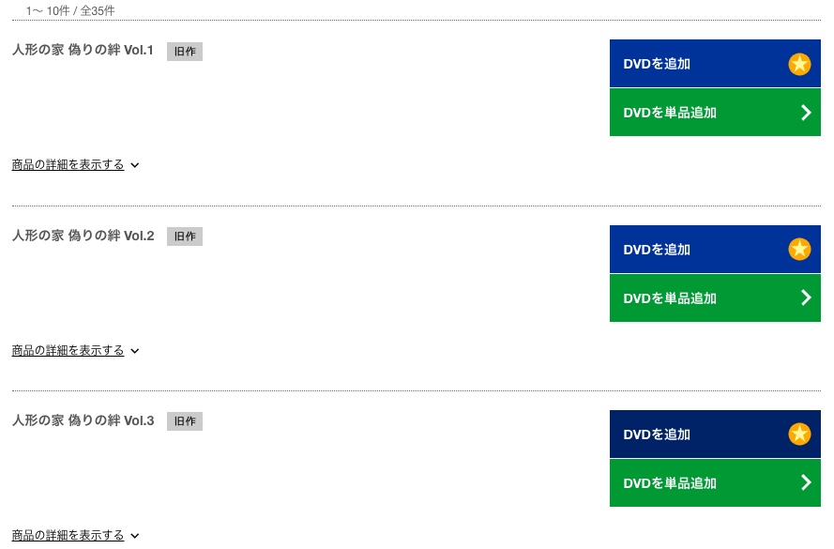Add Vol.2 DVD with blue DVDを追加 button
The image size is (834, 549).
(x=715, y=249)
